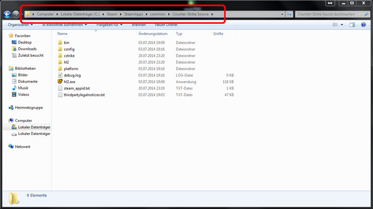Open Help via blue question mark
Image resolution: width=373 pixels, height=209 pixels.
(363, 25)
